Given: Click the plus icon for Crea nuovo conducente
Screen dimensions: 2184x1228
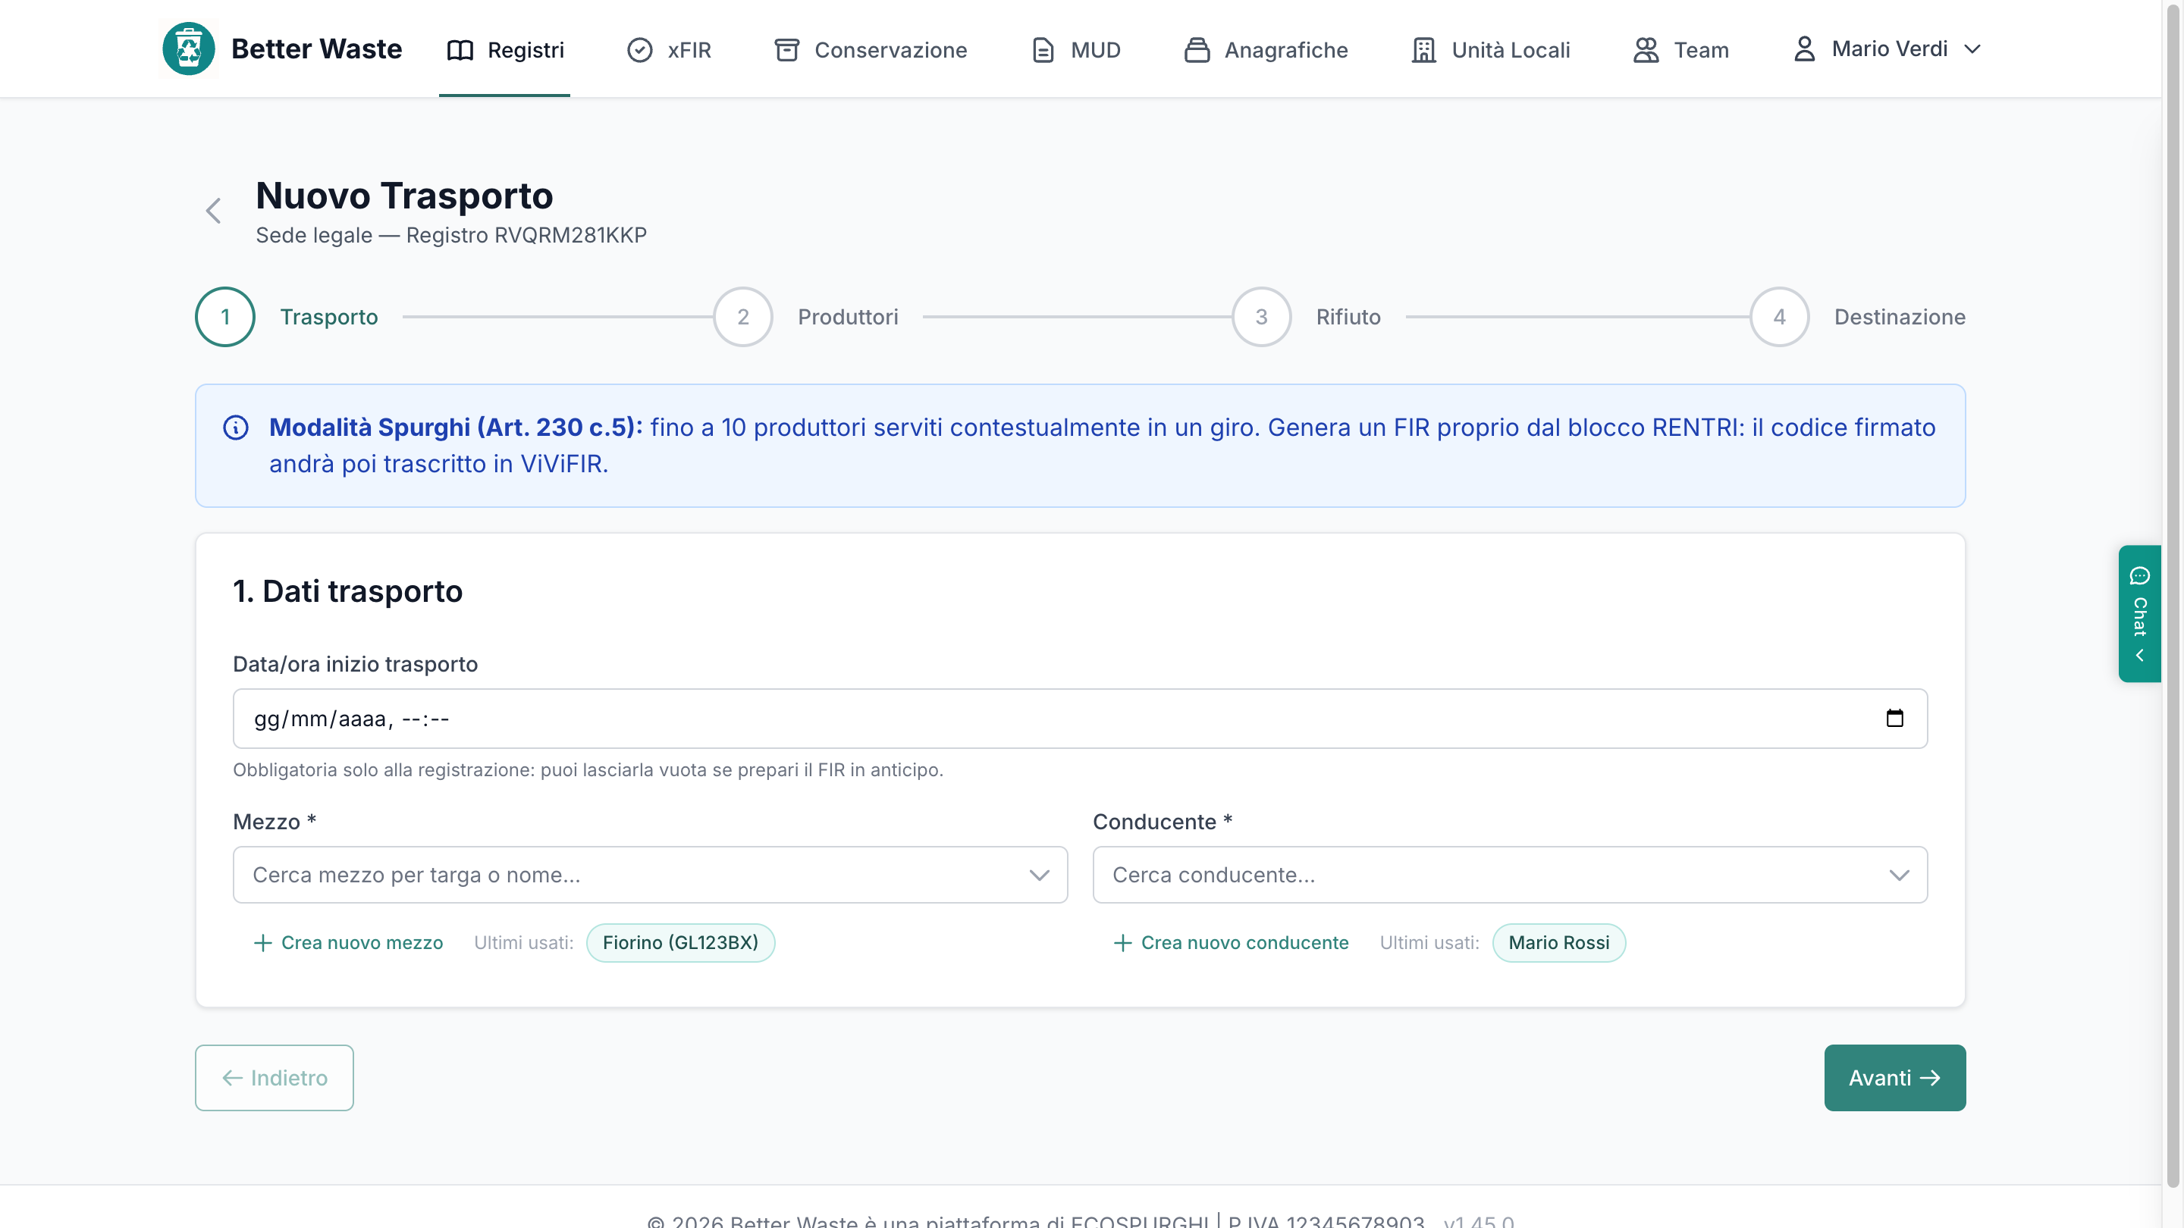Looking at the screenshot, I should click(1122, 943).
